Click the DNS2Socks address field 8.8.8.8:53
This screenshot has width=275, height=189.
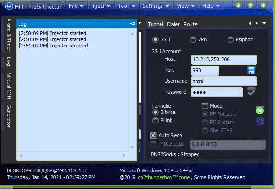[228, 144]
